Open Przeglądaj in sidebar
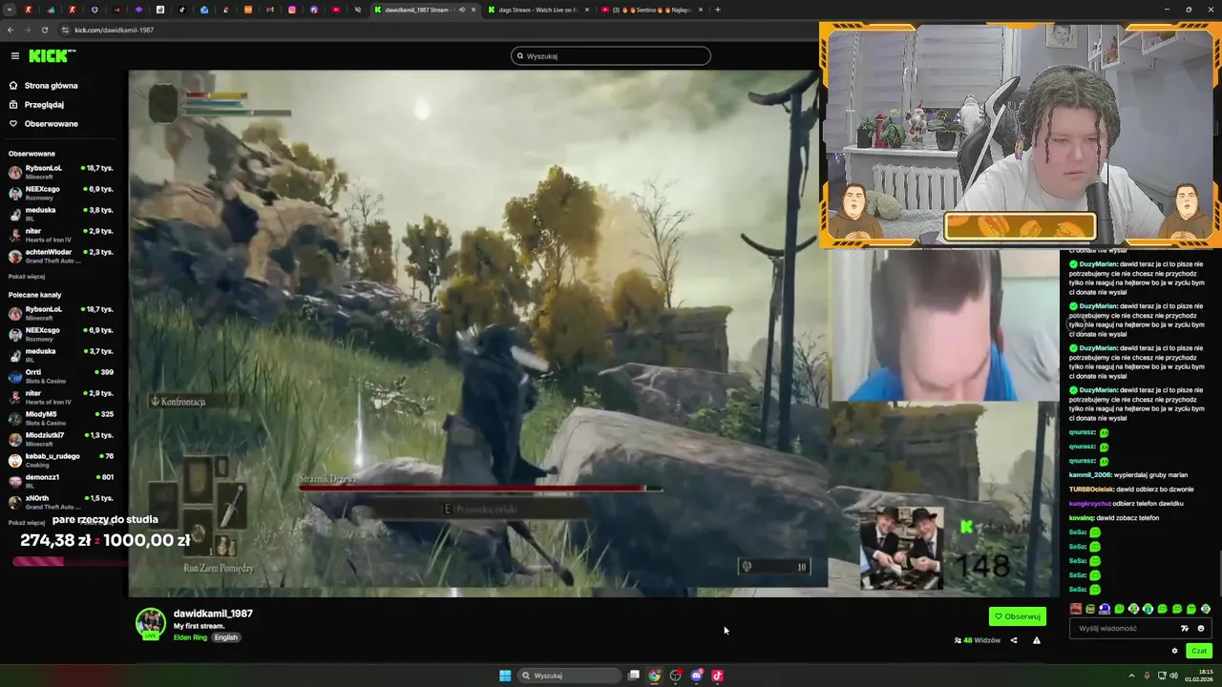Image resolution: width=1222 pixels, height=687 pixels. (44, 105)
